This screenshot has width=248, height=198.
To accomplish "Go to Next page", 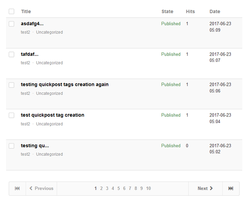I will pyautogui.click(x=205, y=189).
